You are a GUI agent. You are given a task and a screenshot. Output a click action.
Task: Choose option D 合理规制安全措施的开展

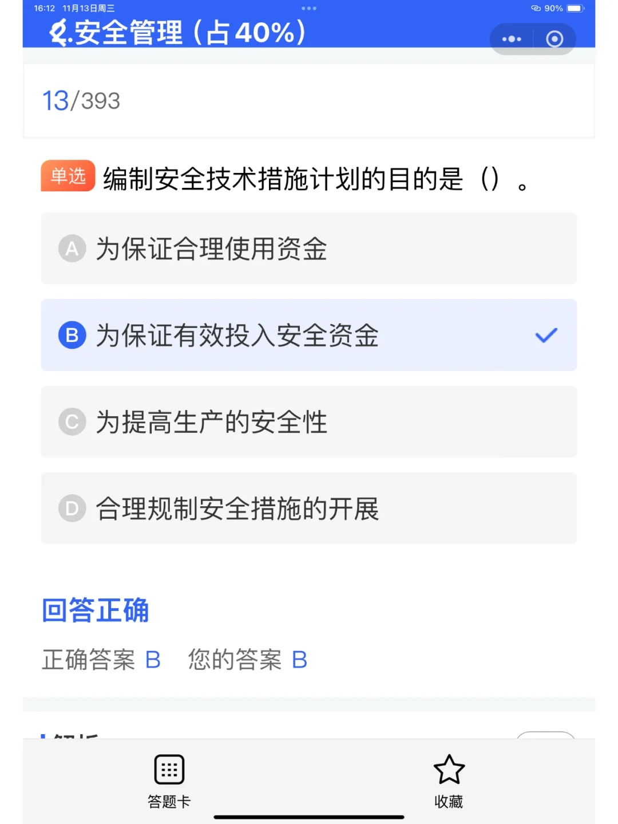(309, 508)
